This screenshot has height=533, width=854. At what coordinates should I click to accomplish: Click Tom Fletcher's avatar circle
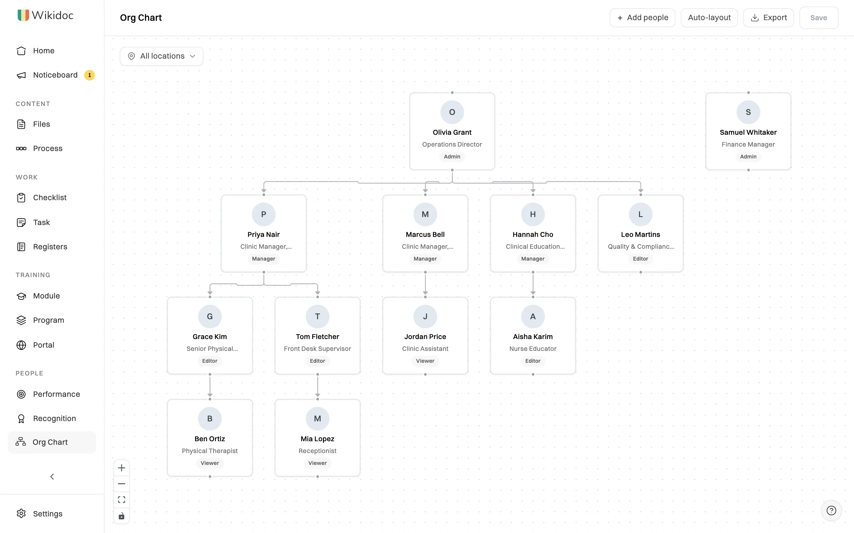[x=318, y=317]
